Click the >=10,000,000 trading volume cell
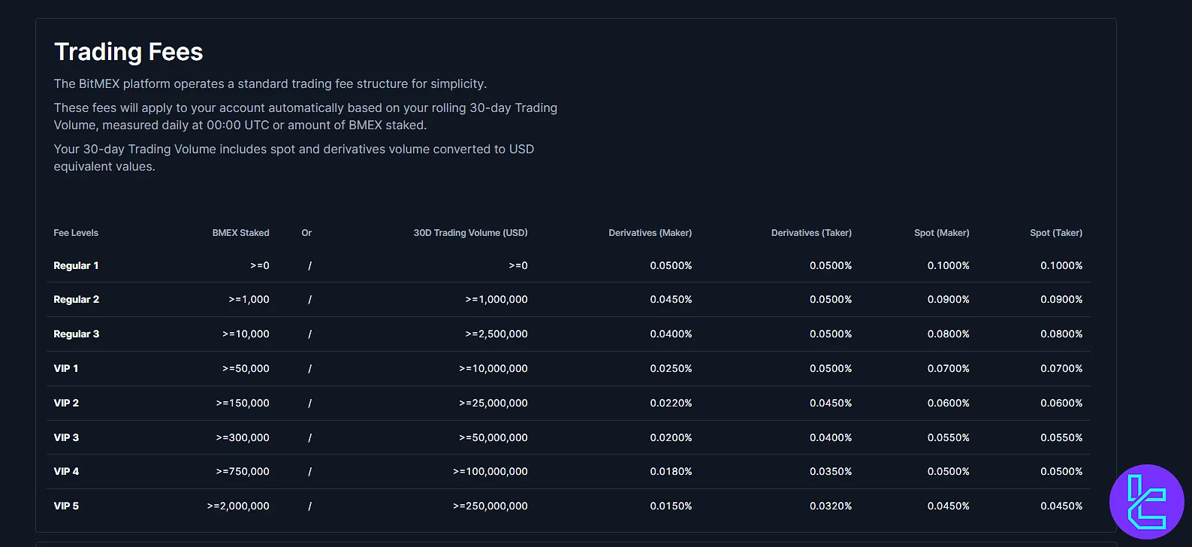Image resolution: width=1192 pixels, height=547 pixels. click(x=493, y=368)
